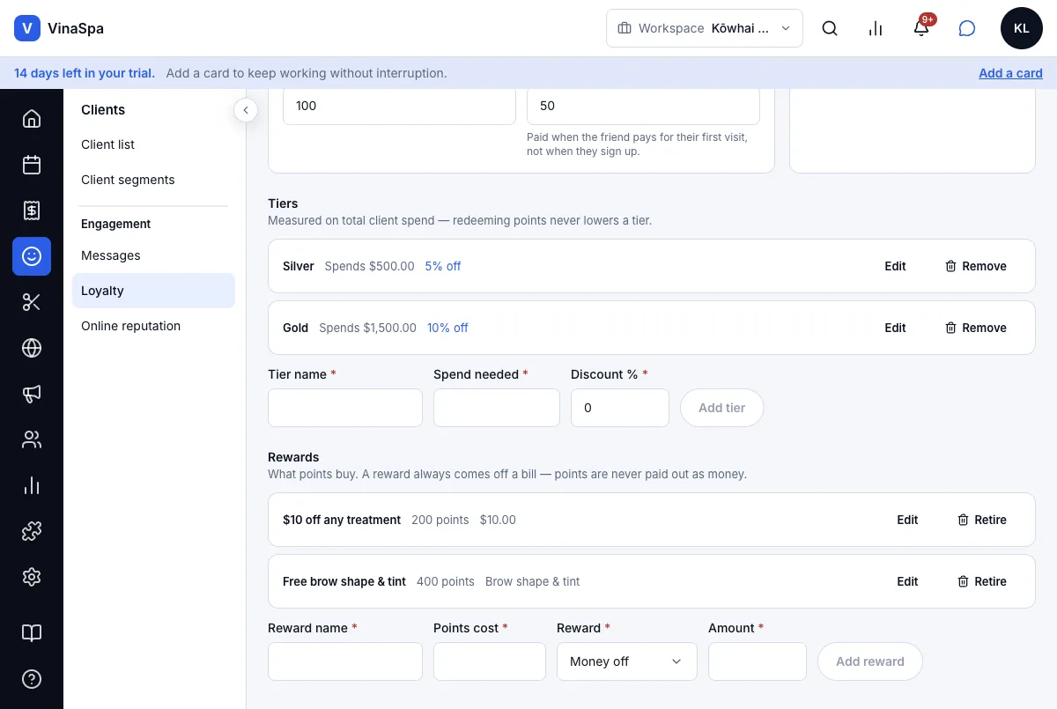Click the field containing 100
Viewport: 1057px width, 709px height.
[x=399, y=106]
